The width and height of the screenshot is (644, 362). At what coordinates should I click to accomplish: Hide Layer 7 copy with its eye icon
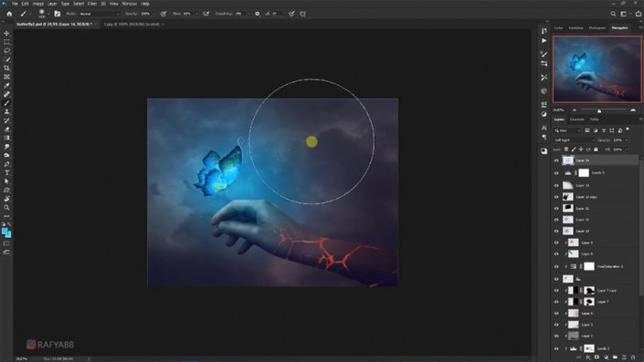(x=556, y=290)
